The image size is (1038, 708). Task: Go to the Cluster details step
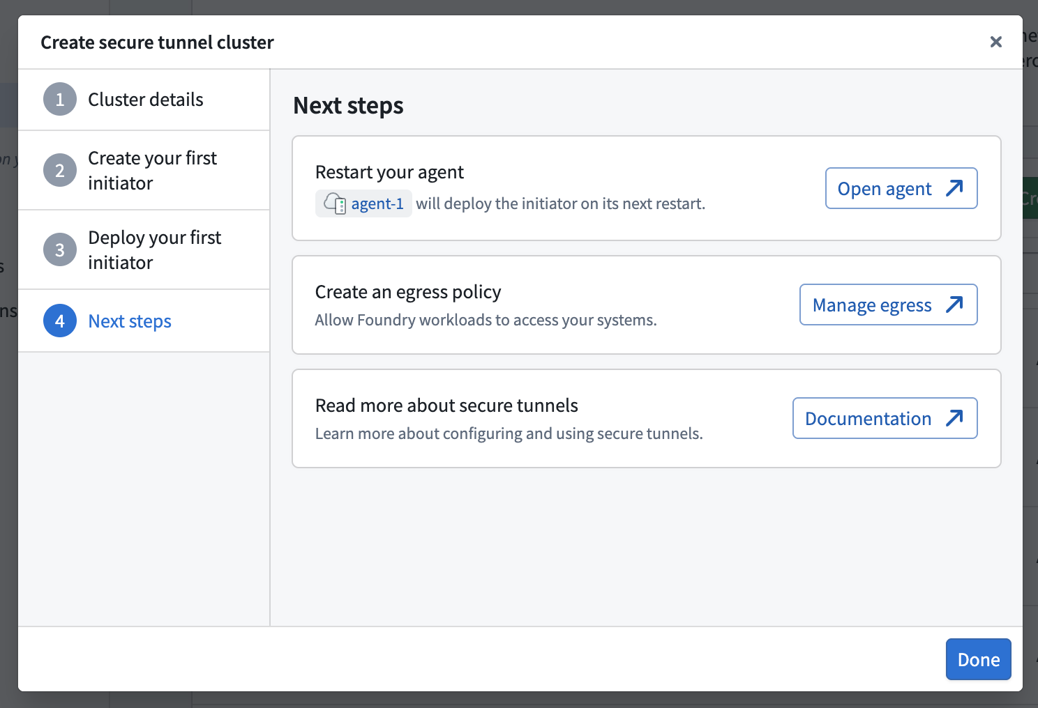coord(144,100)
